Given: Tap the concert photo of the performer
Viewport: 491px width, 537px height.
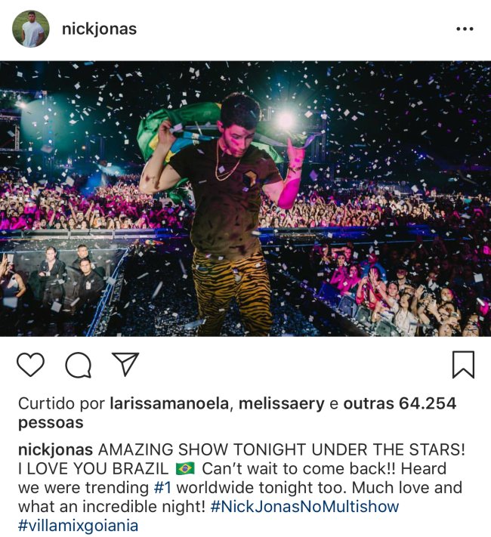Looking at the screenshot, I should pos(246,199).
